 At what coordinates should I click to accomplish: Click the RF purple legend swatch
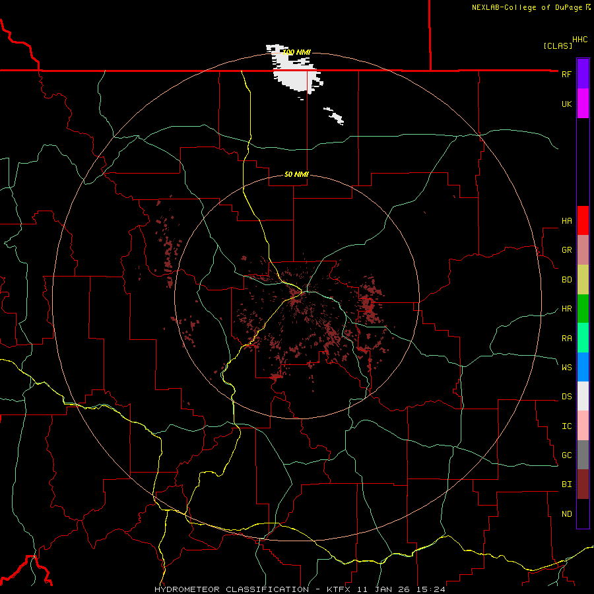point(583,74)
